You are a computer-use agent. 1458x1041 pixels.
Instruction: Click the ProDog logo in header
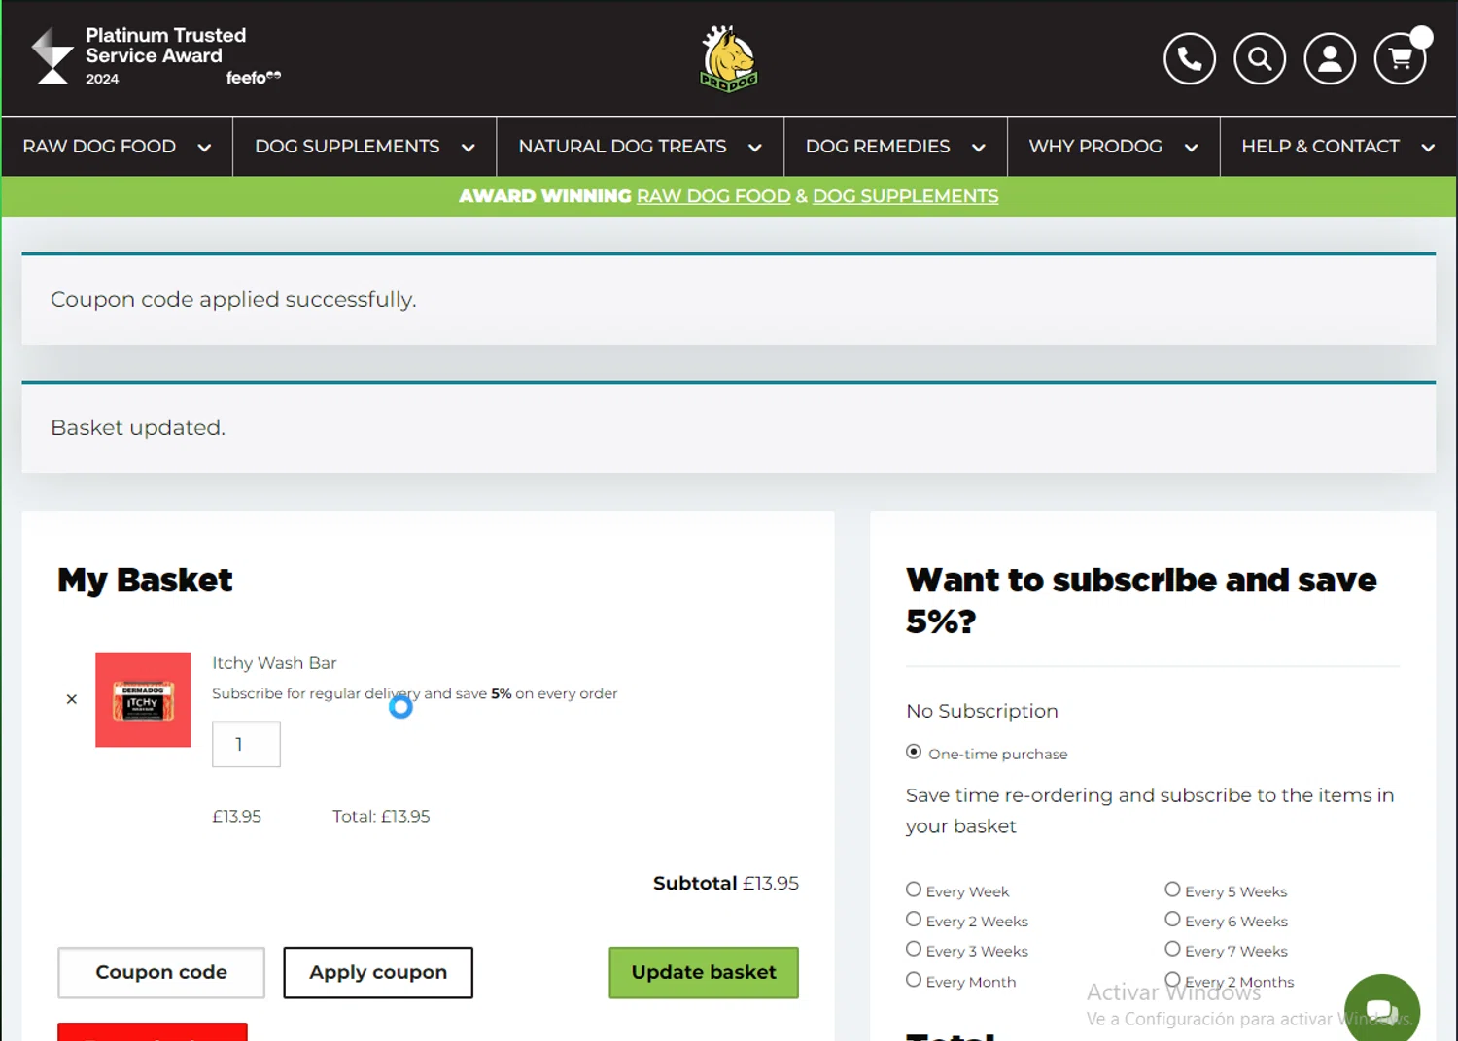pyautogui.click(x=729, y=59)
